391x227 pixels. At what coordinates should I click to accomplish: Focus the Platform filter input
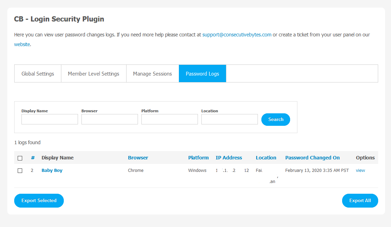170,119
